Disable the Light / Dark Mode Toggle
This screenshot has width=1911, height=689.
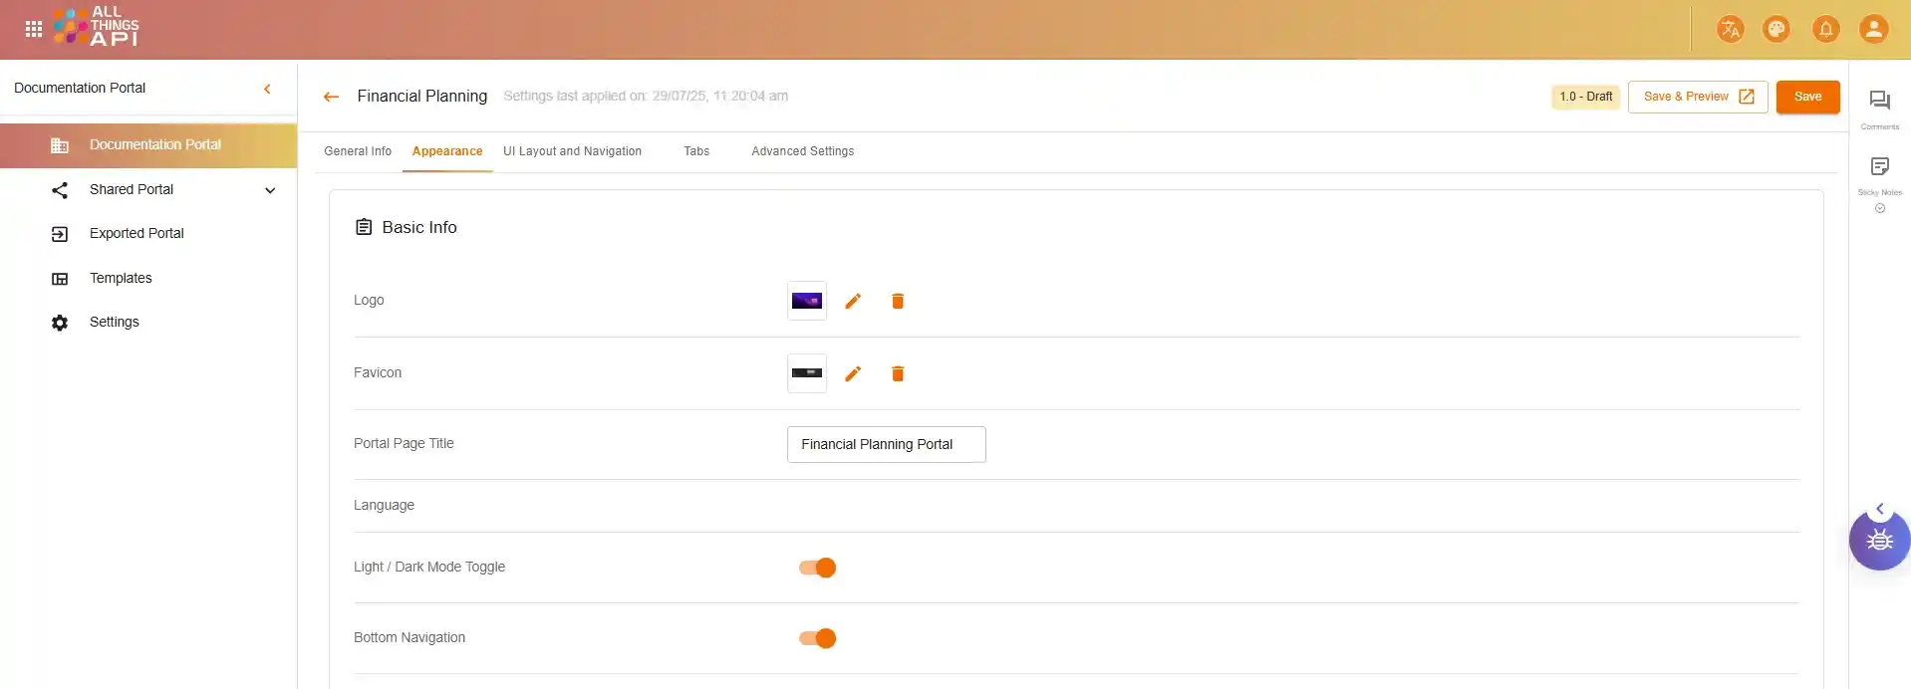817,568
